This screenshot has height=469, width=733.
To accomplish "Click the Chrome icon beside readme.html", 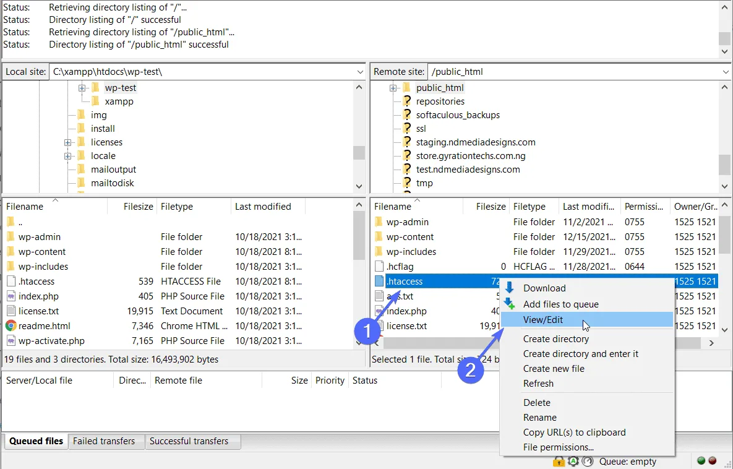I will (11, 326).
